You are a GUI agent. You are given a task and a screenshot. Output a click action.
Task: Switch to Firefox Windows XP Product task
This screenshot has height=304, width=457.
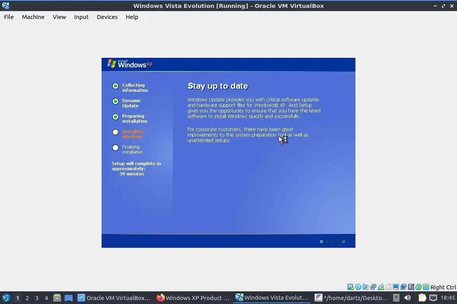point(193,298)
